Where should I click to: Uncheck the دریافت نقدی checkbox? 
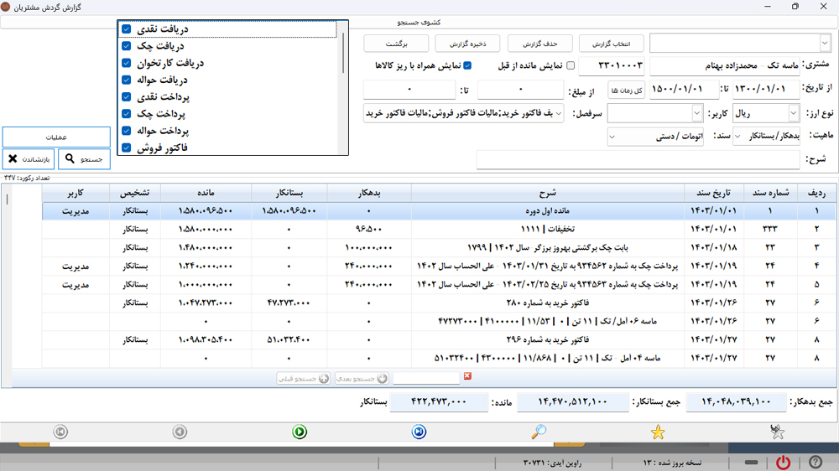tap(126, 29)
